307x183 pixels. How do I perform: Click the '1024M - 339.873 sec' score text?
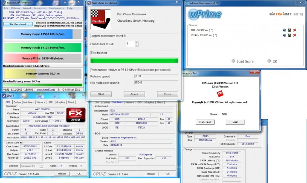click(x=204, y=35)
